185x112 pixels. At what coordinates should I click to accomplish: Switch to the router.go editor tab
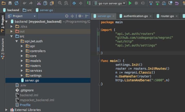click(167, 16)
